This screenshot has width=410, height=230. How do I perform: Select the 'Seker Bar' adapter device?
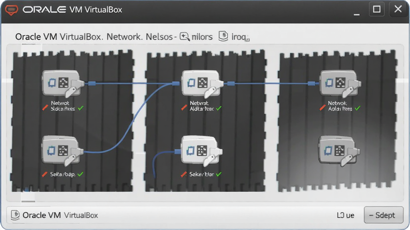tap(202, 151)
